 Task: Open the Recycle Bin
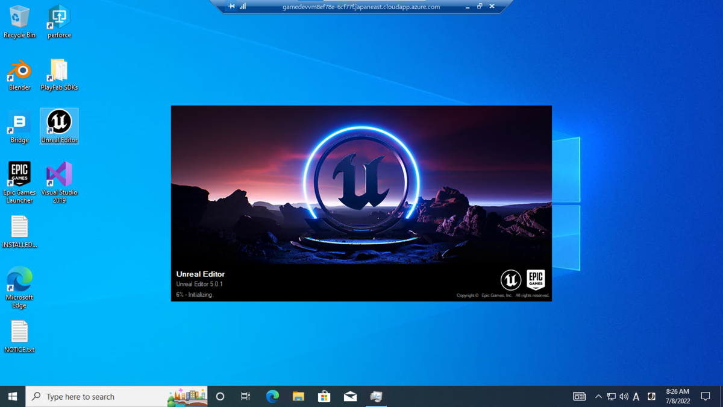19,21
